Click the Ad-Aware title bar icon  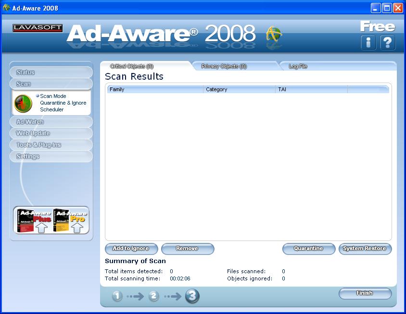(6, 8)
